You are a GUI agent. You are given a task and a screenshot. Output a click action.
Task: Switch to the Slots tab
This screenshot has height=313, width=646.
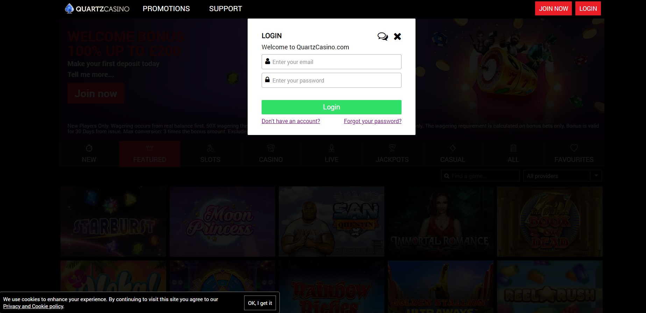[x=210, y=154]
